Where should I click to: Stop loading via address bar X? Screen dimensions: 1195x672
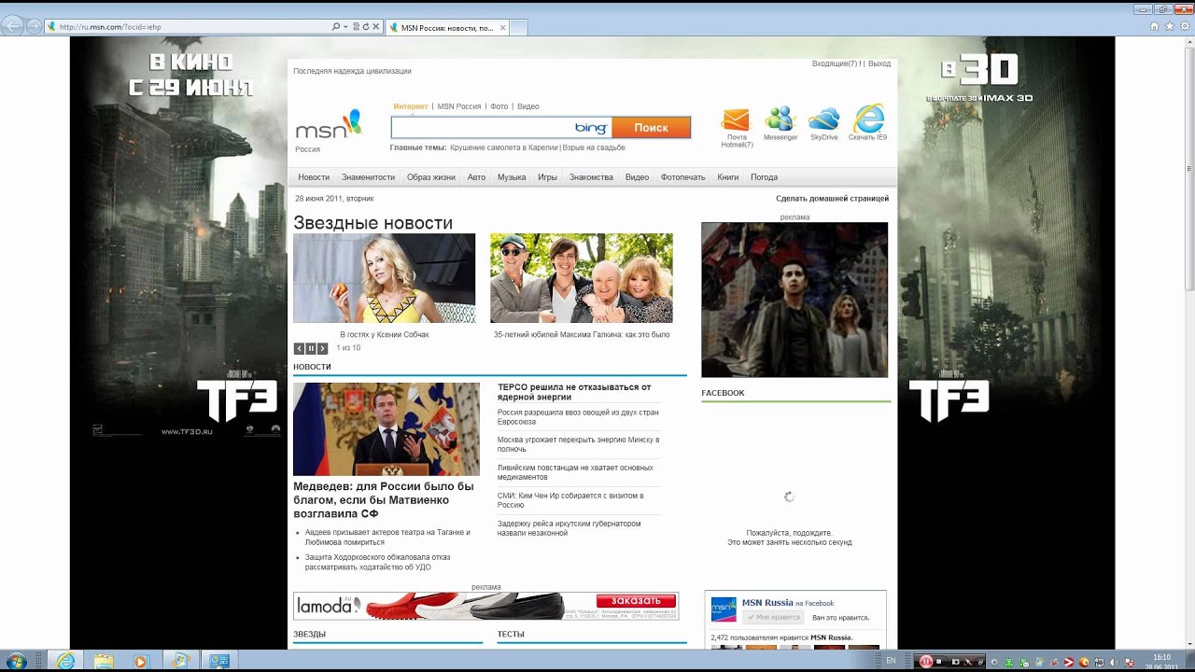pyautogui.click(x=376, y=27)
